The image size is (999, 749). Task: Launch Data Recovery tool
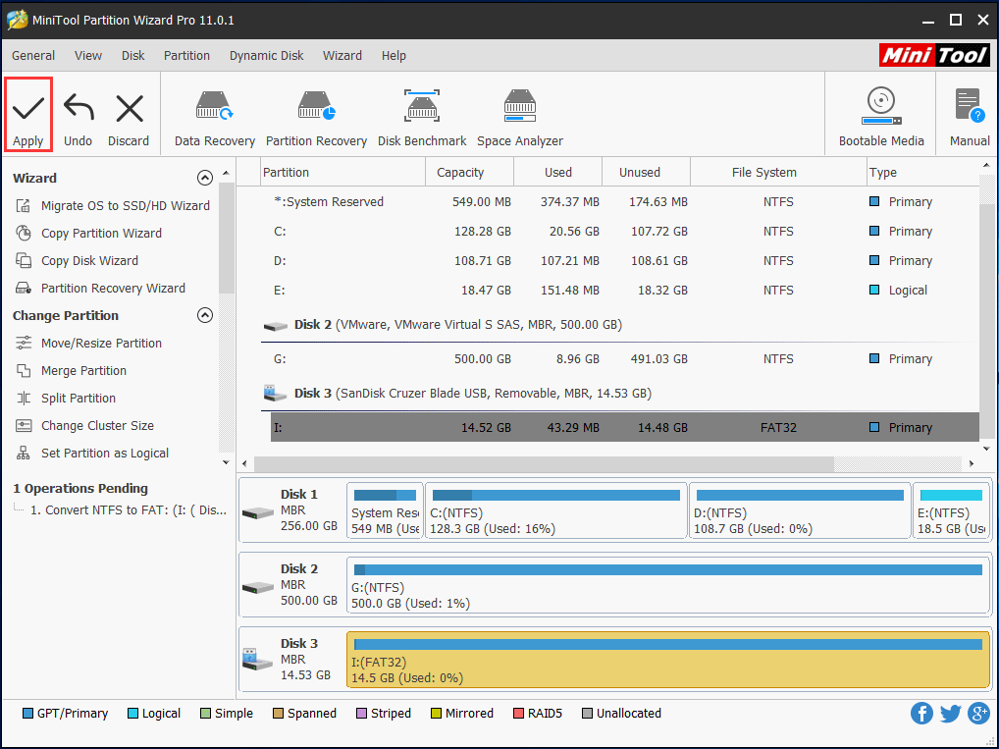215,119
